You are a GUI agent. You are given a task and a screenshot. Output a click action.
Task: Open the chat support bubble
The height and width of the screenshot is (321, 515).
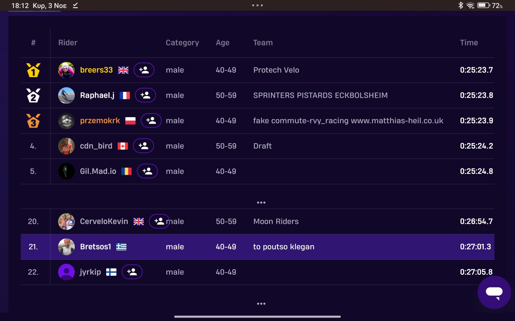click(x=494, y=292)
